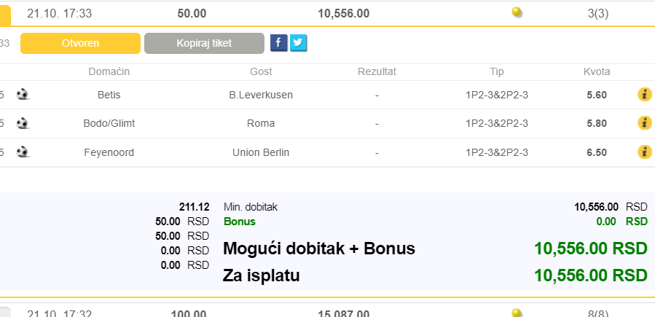This screenshot has width=655, height=317.
Task: Click soccer ball icon beside Feyenoord
Action: [x=23, y=152]
